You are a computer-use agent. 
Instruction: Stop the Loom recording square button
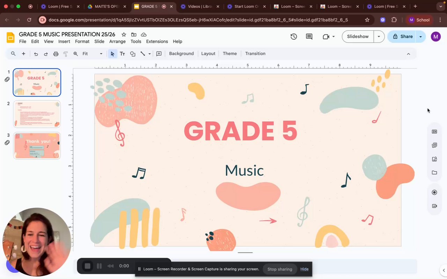coord(87,266)
